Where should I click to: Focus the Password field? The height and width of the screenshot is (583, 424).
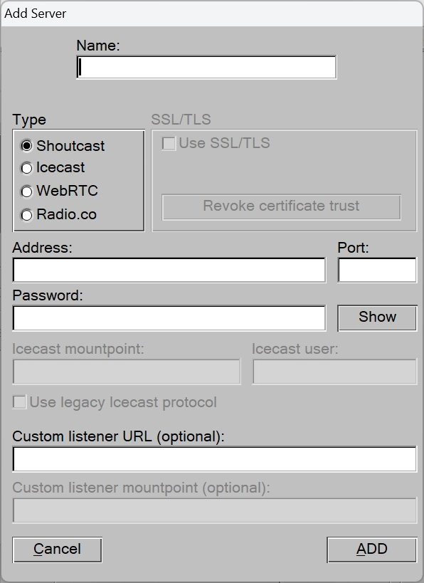[x=169, y=318]
